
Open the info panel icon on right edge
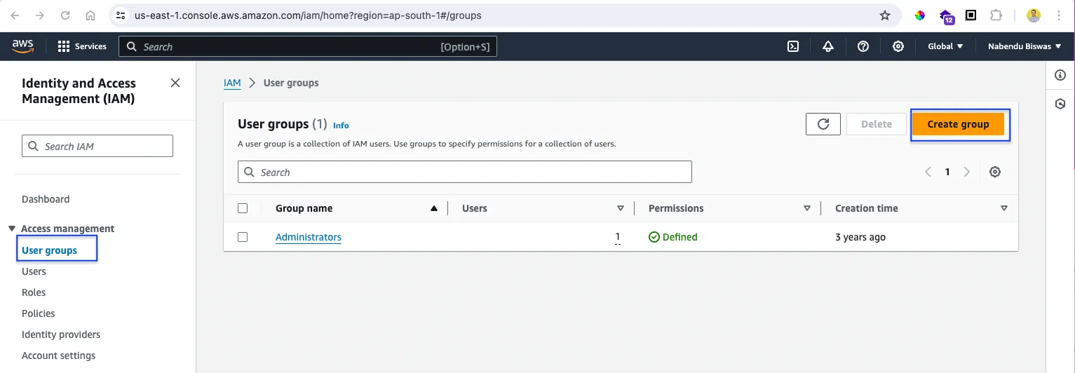tap(1060, 75)
